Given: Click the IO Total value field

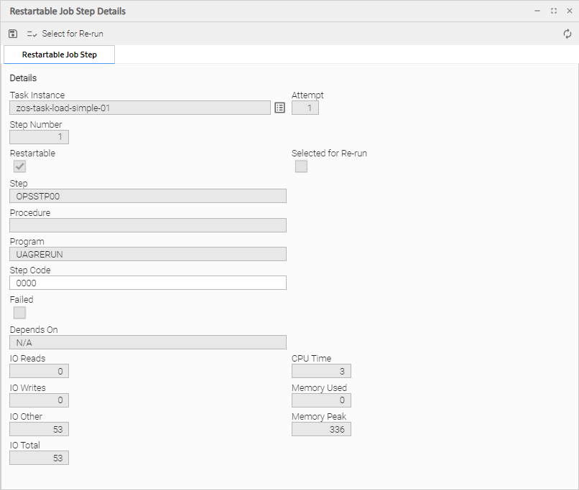Looking at the screenshot, I should click(x=40, y=458).
